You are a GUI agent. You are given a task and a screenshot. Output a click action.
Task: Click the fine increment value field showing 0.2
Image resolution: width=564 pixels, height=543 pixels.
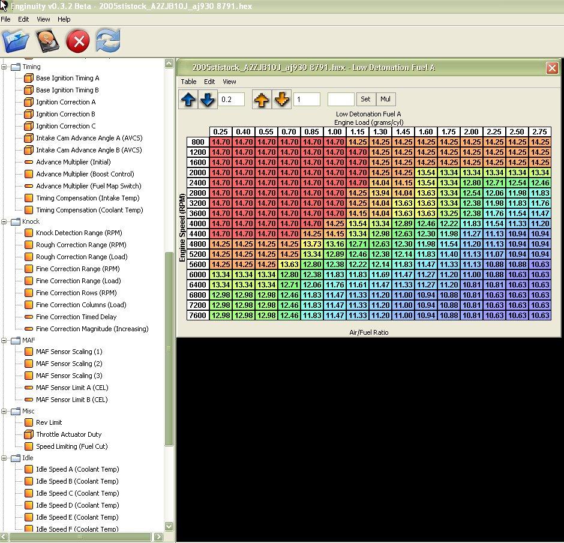click(x=232, y=100)
